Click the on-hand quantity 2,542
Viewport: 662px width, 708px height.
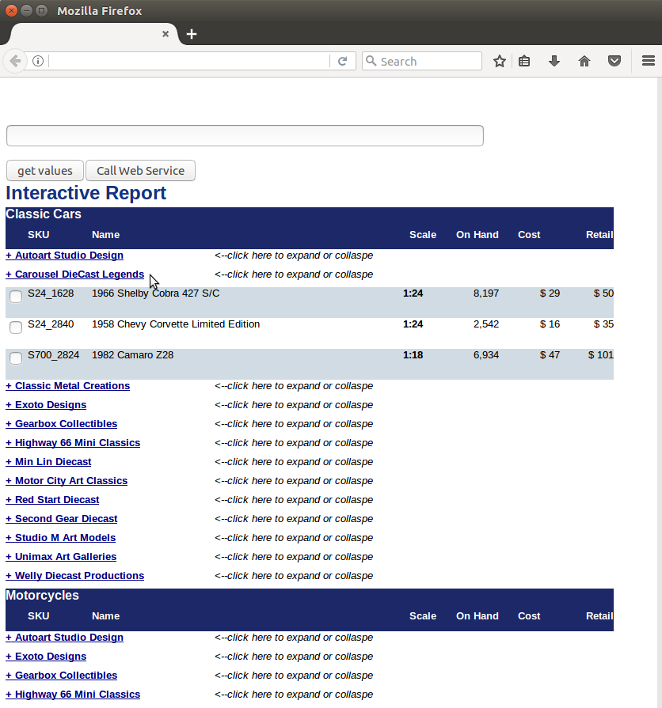tap(486, 324)
